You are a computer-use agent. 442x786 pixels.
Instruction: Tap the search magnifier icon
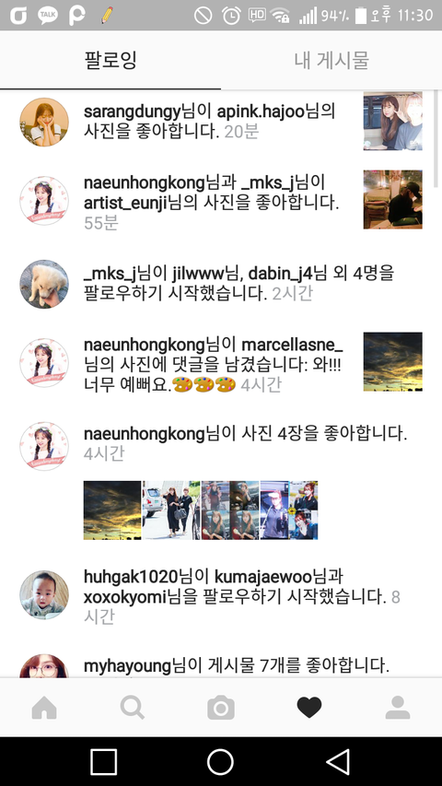coord(133,708)
